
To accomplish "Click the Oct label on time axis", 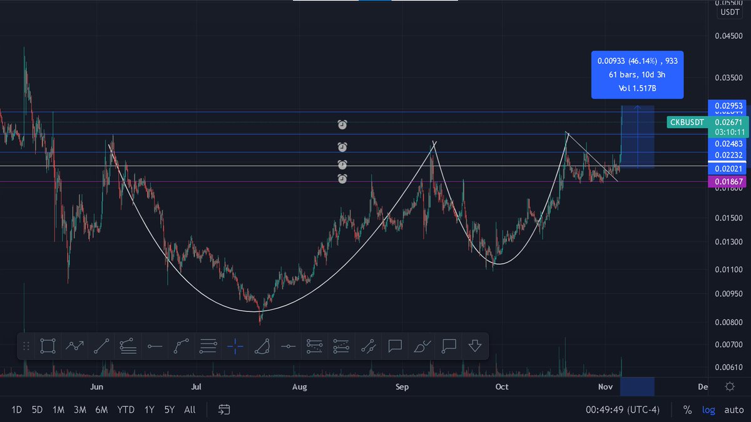I will point(501,387).
